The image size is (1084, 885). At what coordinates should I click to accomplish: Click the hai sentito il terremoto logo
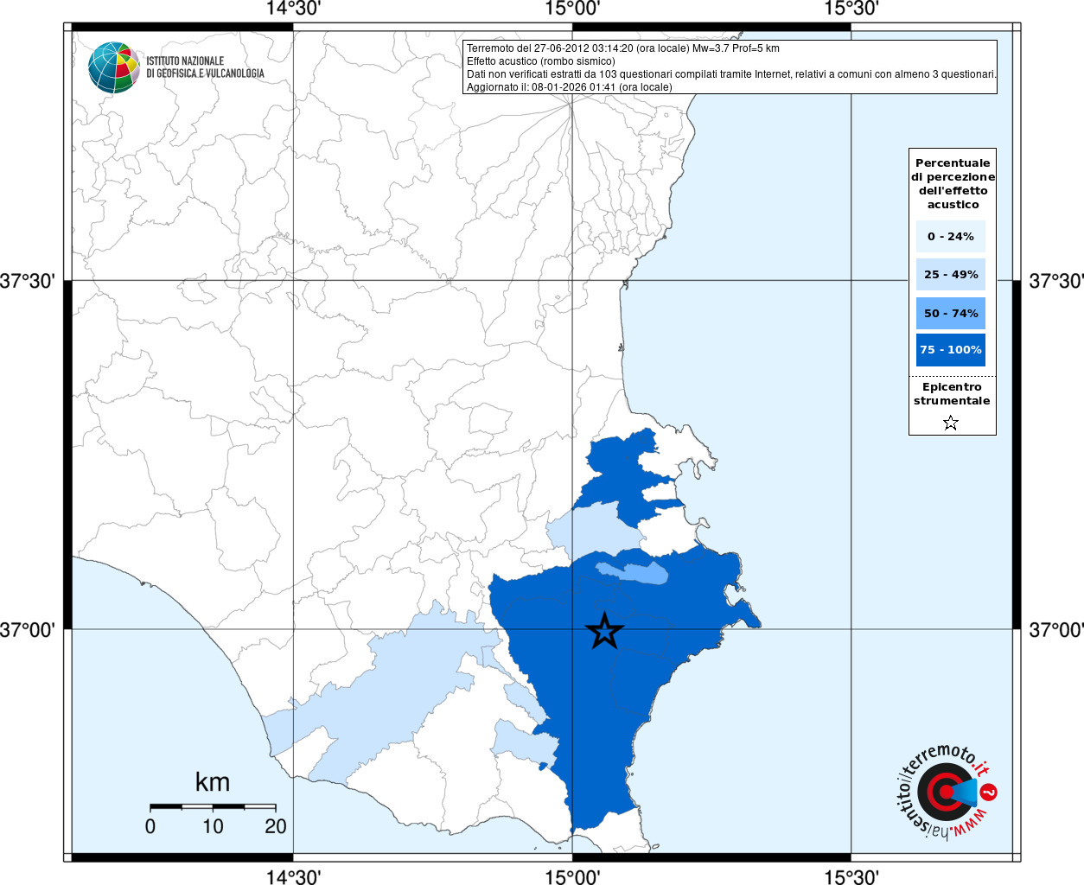click(947, 792)
